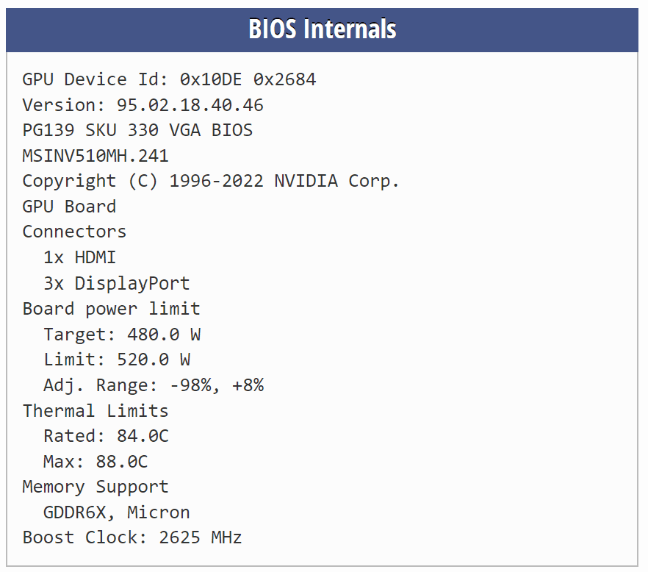The image size is (648, 572).
Task: Select the 1x HDMI entry
Action: tap(80, 257)
